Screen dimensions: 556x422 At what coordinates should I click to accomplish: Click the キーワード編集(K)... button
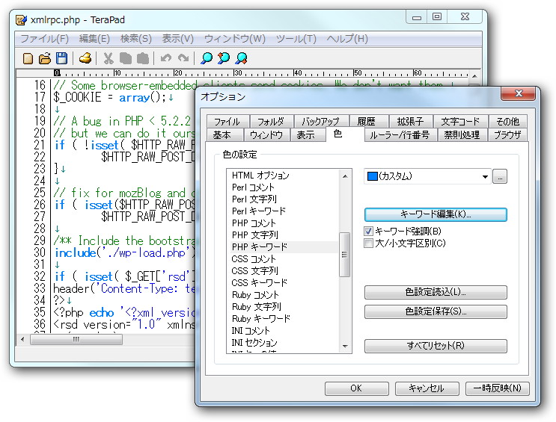pos(436,214)
